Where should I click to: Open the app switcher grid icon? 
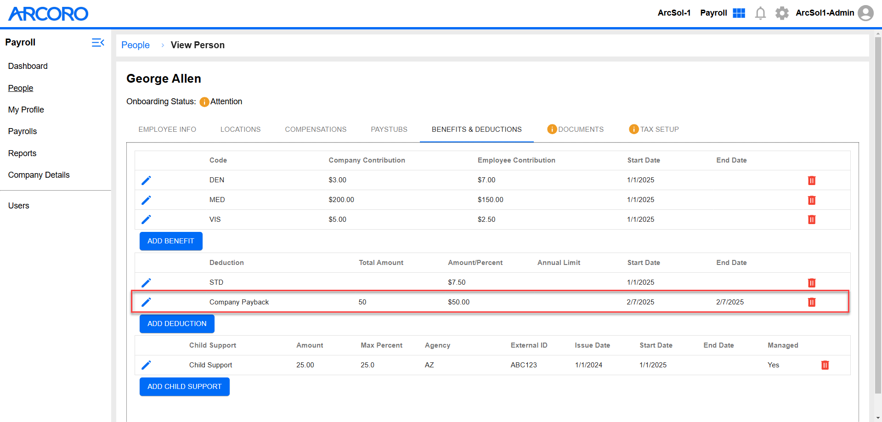click(739, 13)
